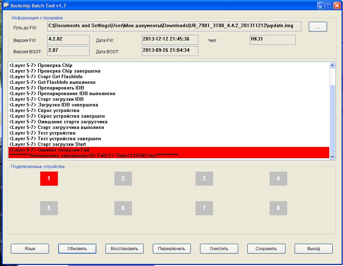Image resolution: width=343 pixels, height=266 pixels.
Task: Click the firmware path input field
Action: pyautogui.click(x=174, y=26)
